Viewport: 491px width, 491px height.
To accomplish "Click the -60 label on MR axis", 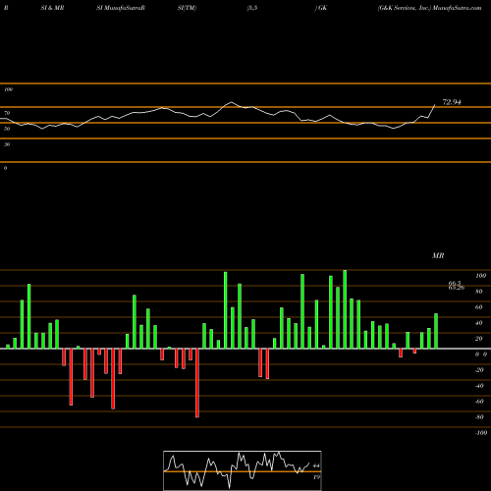I will (479, 402).
